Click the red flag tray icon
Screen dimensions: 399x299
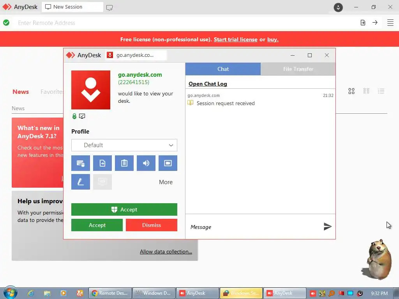[341, 294]
